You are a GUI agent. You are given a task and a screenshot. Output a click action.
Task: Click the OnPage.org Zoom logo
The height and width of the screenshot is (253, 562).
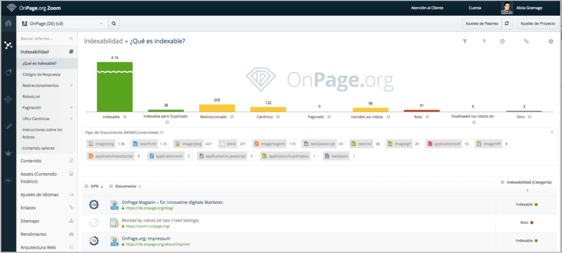tap(35, 8)
